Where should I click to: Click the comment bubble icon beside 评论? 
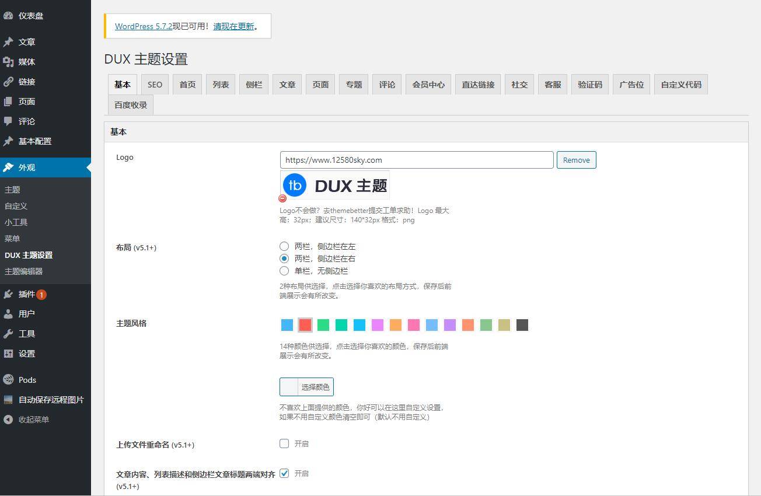click(x=8, y=121)
